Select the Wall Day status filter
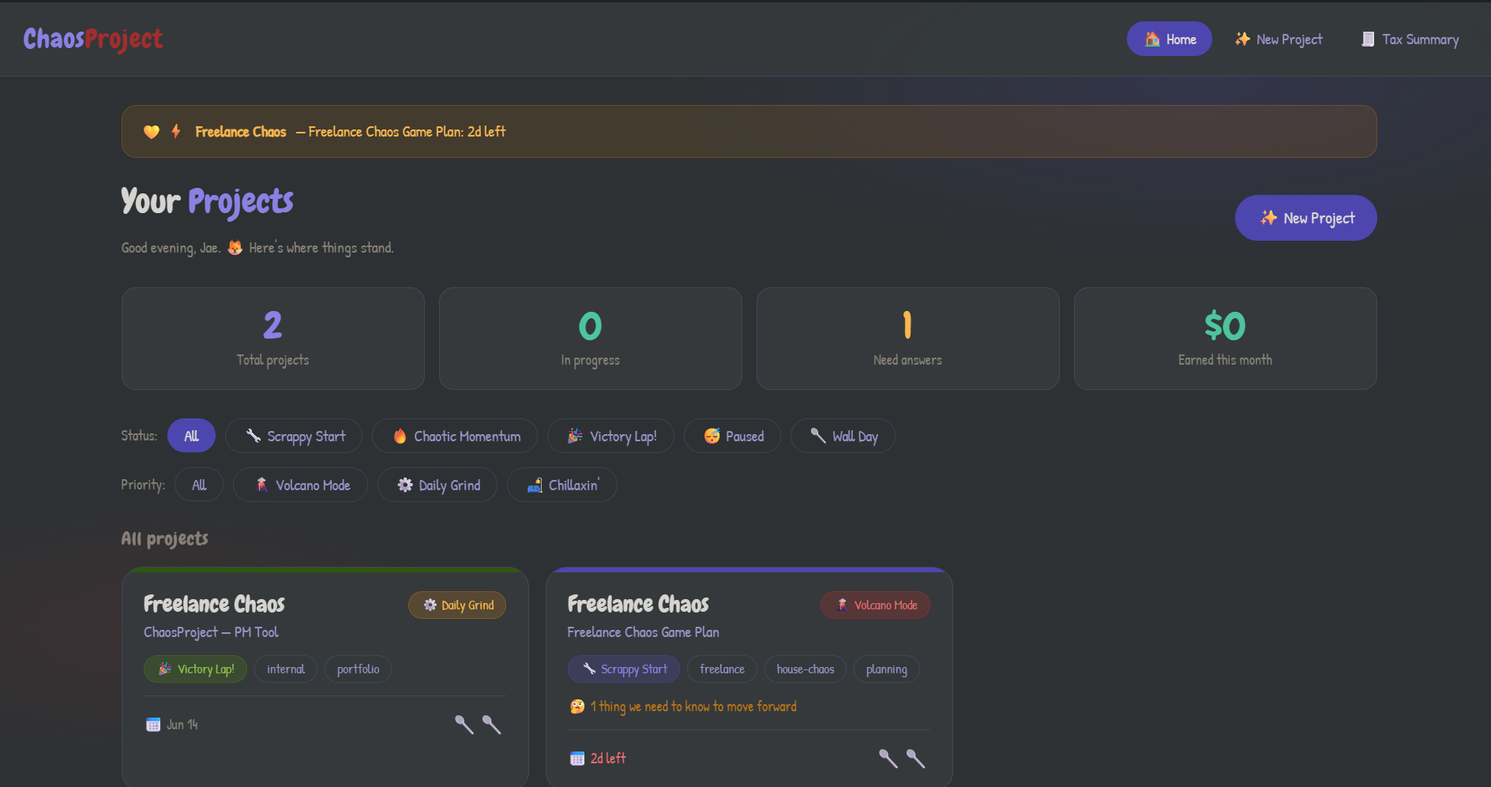 [x=843, y=436]
